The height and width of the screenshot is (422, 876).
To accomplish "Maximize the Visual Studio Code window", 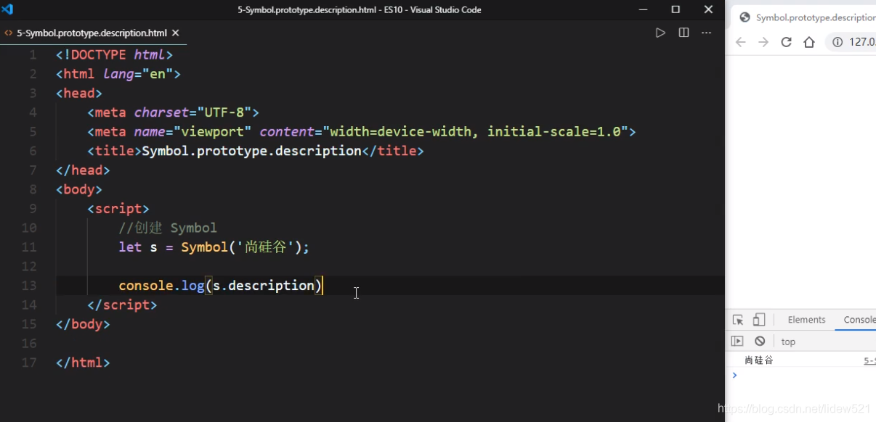I will [x=676, y=9].
